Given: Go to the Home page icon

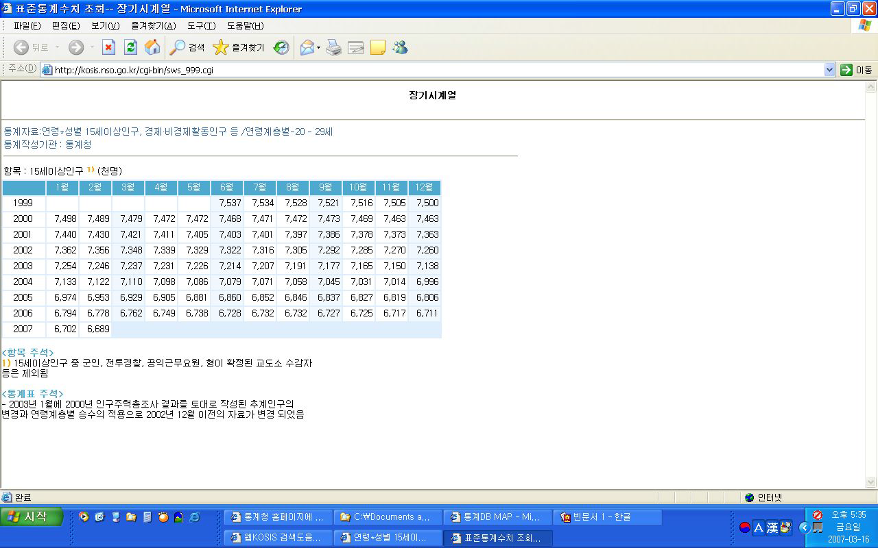Looking at the screenshot, I should 152,47.
